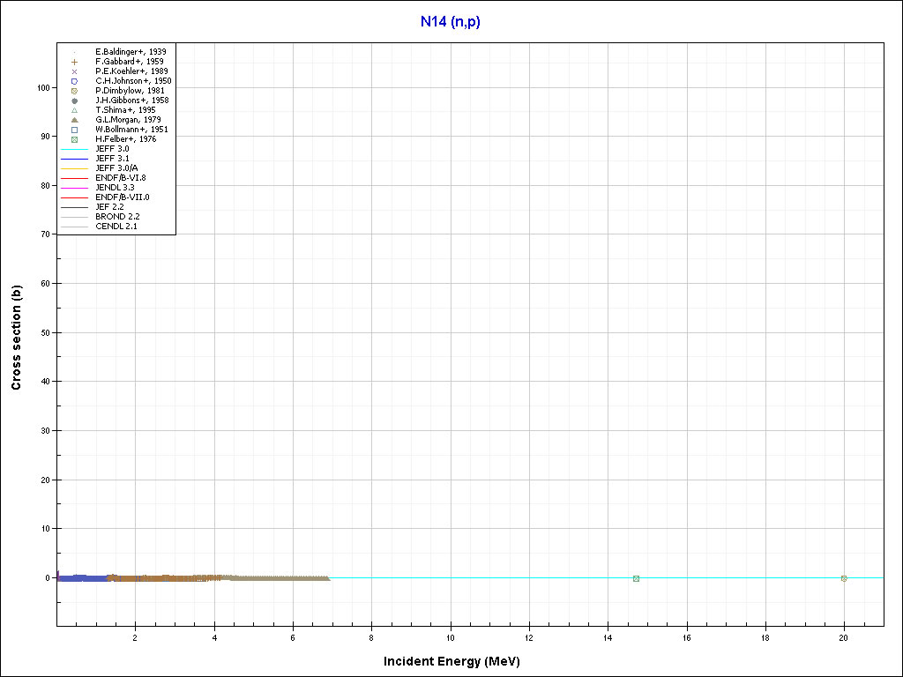Click the JEFF 3.1 blue line swatch
903x677 pixels.
75,159
